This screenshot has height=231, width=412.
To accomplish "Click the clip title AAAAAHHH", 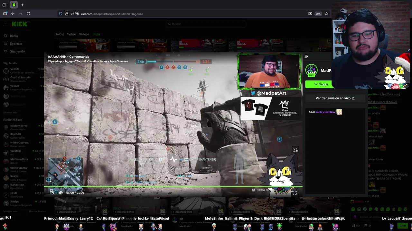I will [69, 57].
